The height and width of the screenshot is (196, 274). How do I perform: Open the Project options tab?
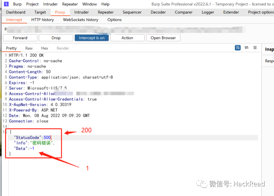[261, 12]
